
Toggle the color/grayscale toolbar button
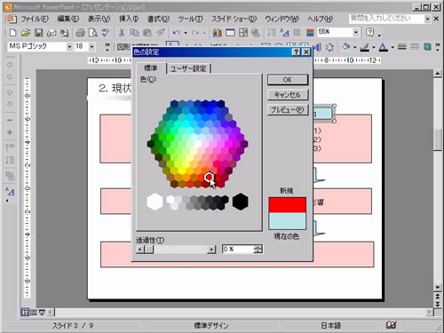(x=310, y=33)
